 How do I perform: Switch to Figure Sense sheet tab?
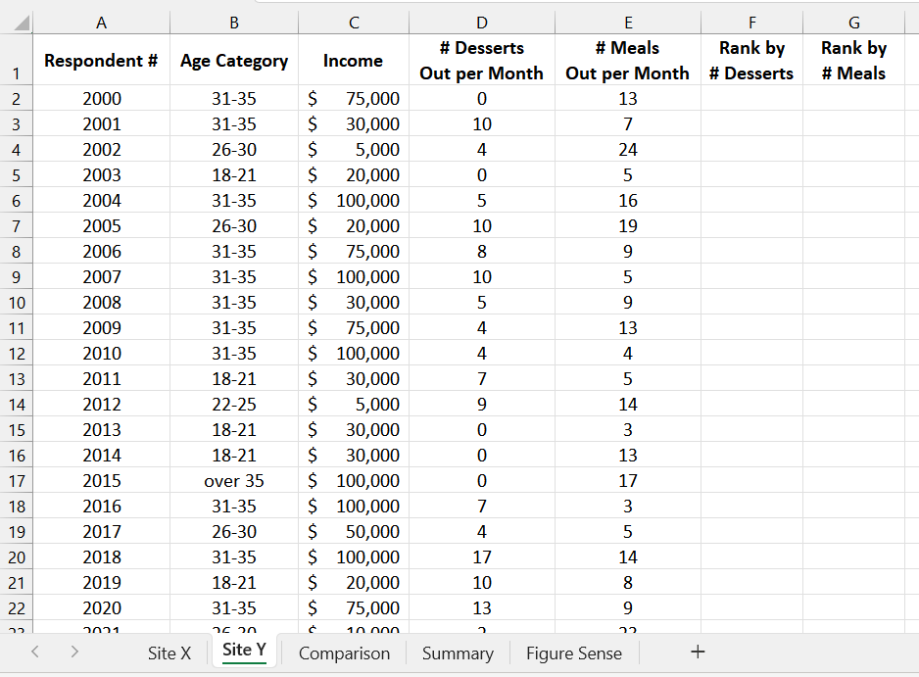pos(574,653)
